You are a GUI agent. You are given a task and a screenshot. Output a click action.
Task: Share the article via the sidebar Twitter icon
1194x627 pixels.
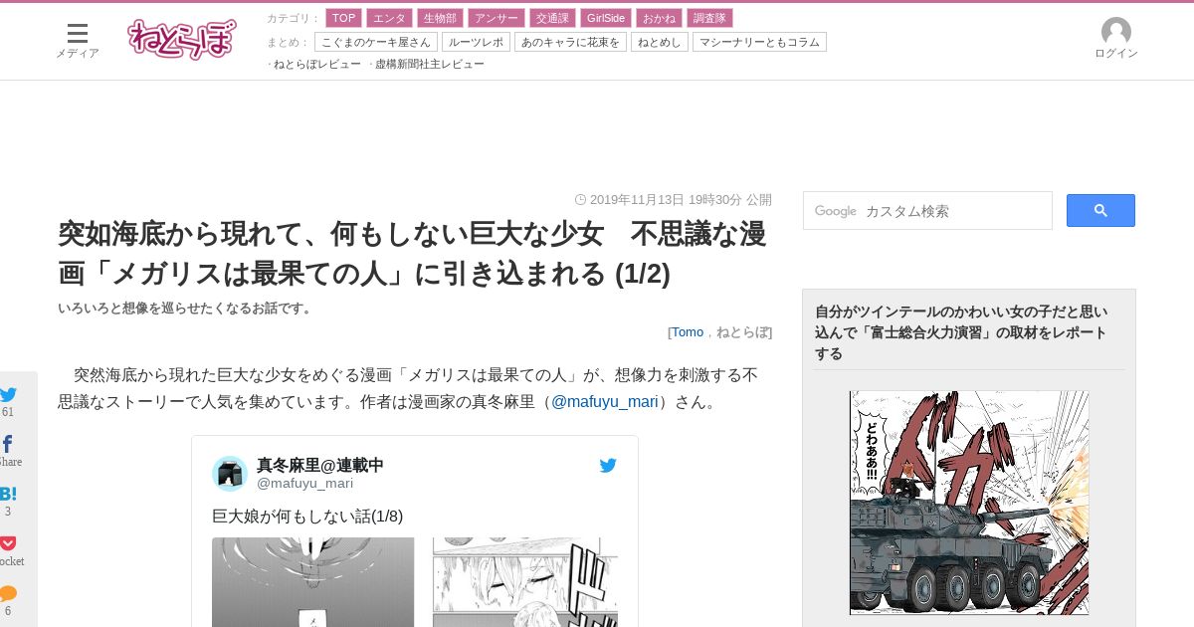point(8,394)
